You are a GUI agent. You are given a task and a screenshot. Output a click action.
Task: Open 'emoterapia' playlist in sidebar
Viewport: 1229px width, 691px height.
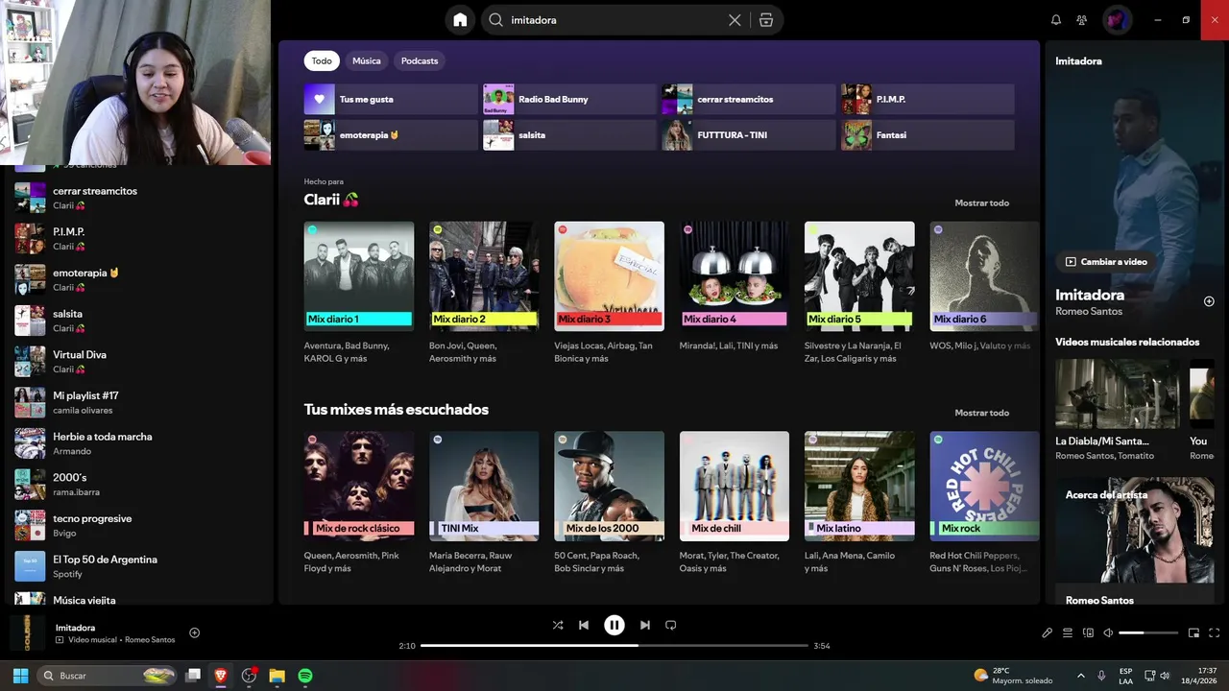coord(140,279)
